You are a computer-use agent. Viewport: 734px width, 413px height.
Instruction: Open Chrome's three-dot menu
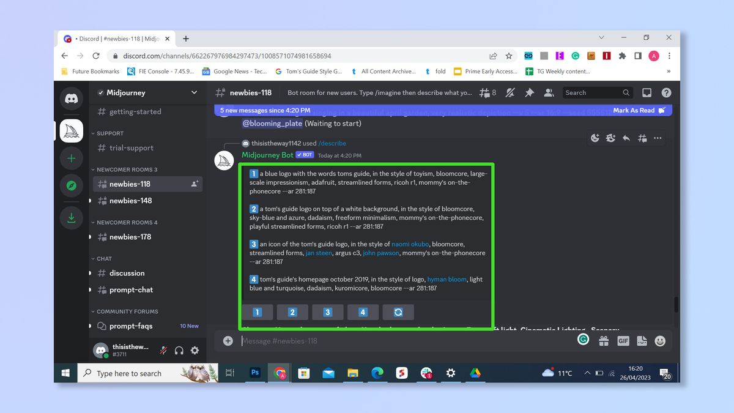click(x=670, y=56)
